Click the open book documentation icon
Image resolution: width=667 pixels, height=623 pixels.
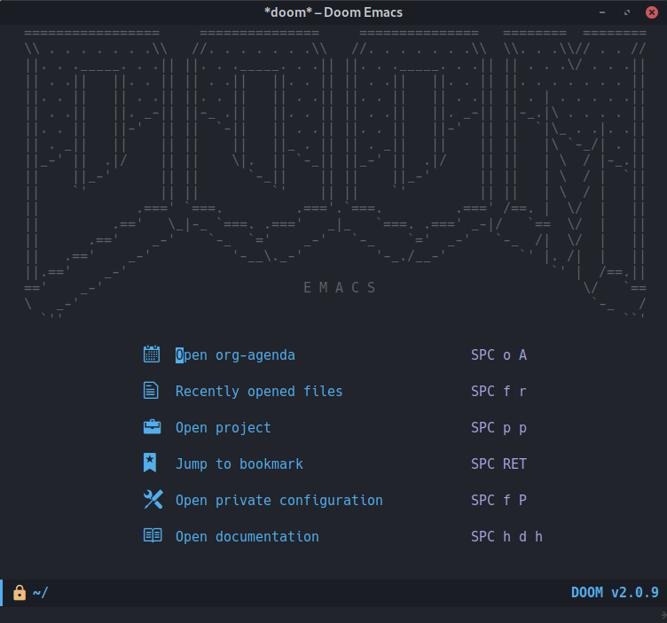point(153,535)
